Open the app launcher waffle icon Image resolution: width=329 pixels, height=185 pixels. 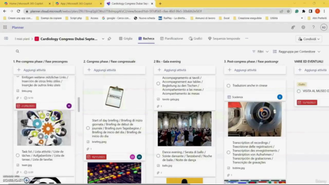5,27
